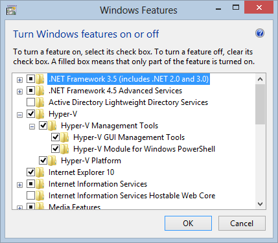Click the Hyper-V Platform folder icon
This screenshot has height=243, width=278.
(x=52, y=161)
